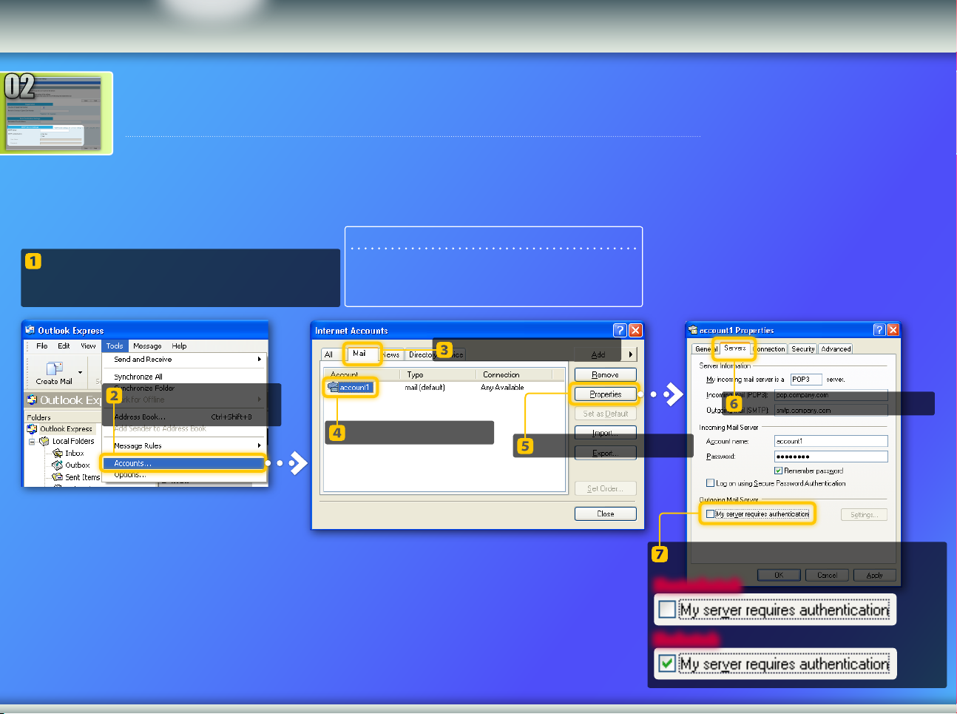Close the Internet Accounts dialog with the Close button

(605, 513)
